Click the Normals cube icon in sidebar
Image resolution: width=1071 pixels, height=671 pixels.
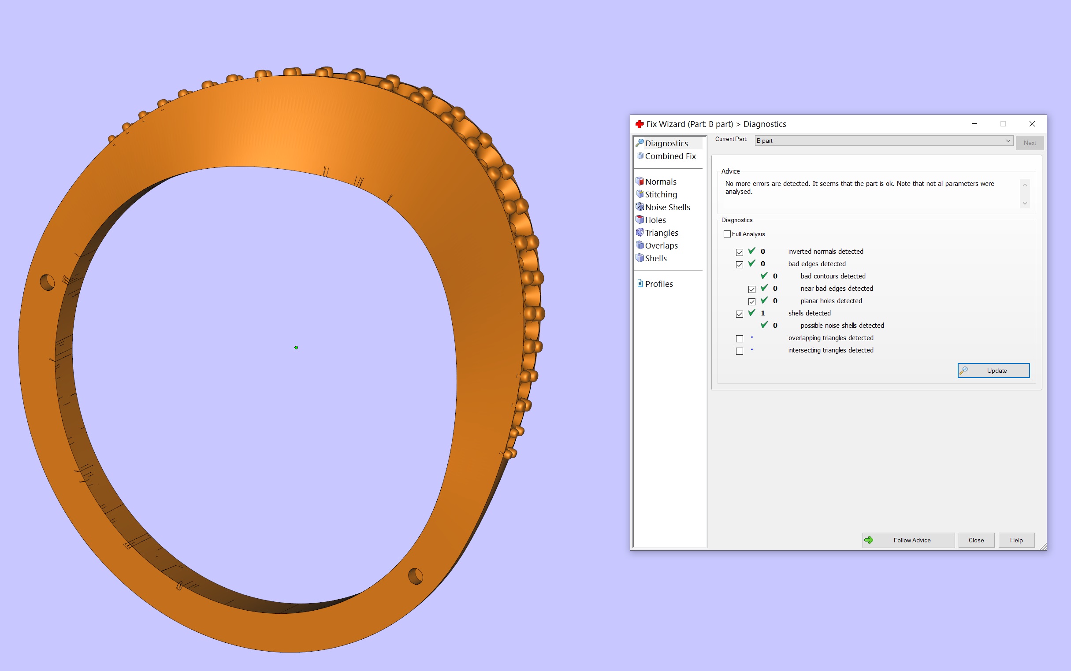[640, 181]
